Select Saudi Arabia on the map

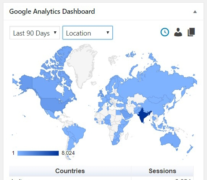(x=126, y=114)
